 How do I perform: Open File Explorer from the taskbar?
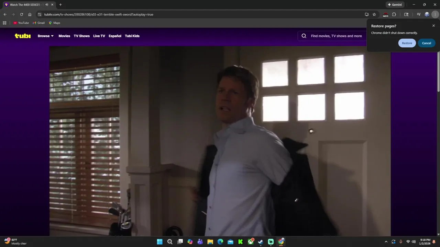(210, 242)
